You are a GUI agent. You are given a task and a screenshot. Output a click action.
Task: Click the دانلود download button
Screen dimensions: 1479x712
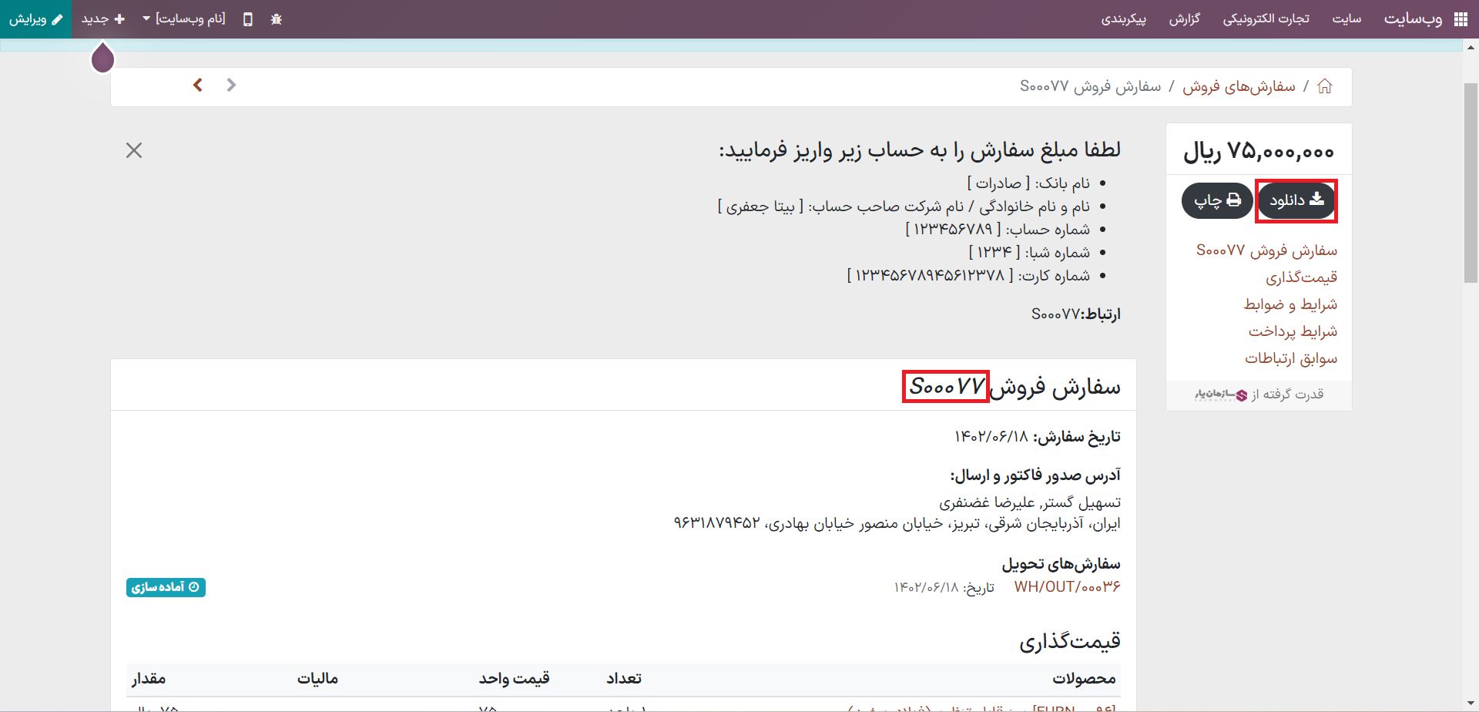coord(1296,201)
